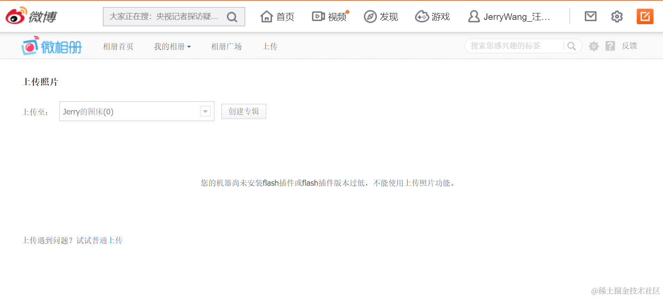Image resolution: width=663 pixels, height=298 pixels.
Task: Open 发现 in the top navigation
Action: pos(389,17)
